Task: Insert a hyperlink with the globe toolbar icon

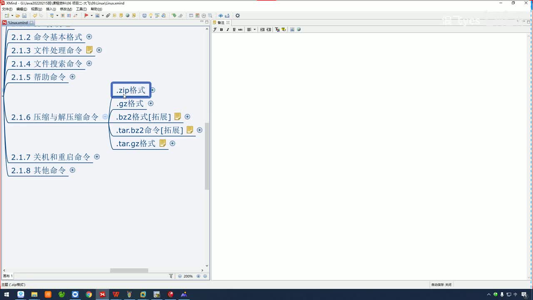Action: 127,15
